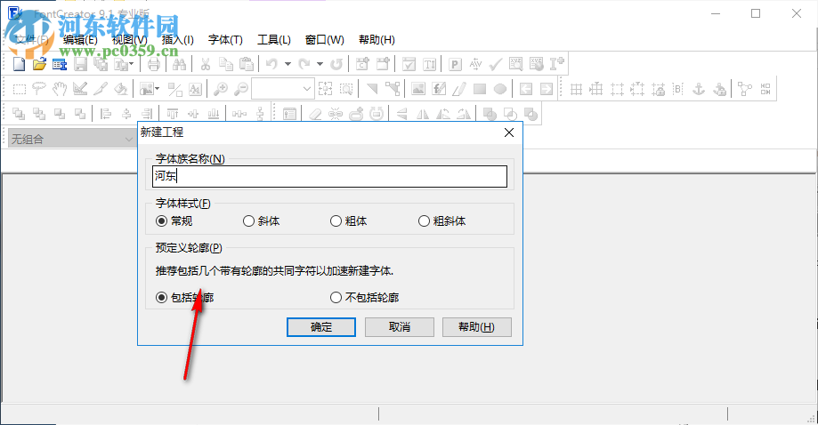This screenshot has width=818, height=425.
Task: Click the anchor icon
Action: tap(699, 89)
